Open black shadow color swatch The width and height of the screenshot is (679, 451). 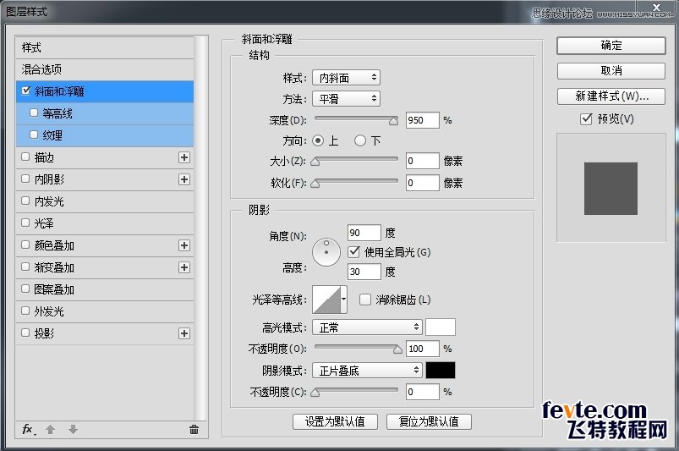[441, 371]
